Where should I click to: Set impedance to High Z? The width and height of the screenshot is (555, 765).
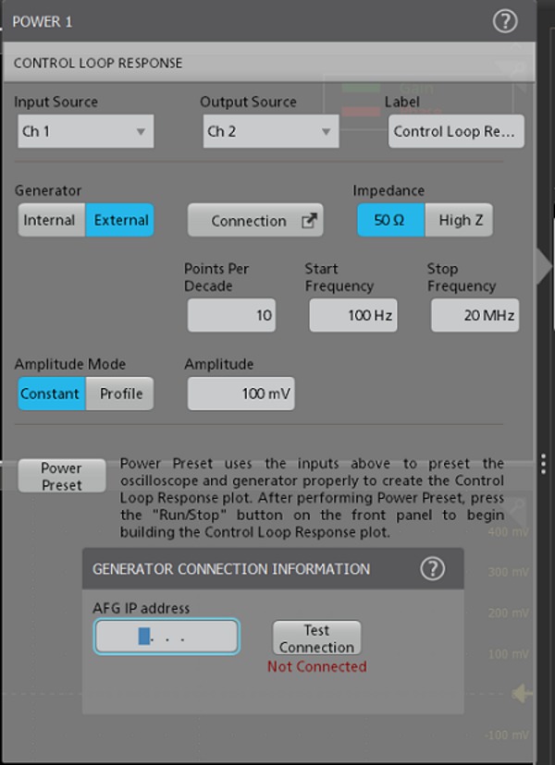coord(459,220)
